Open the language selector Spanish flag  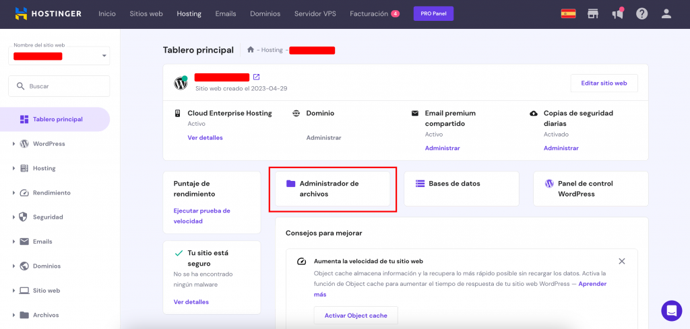(x=568, y=13)
